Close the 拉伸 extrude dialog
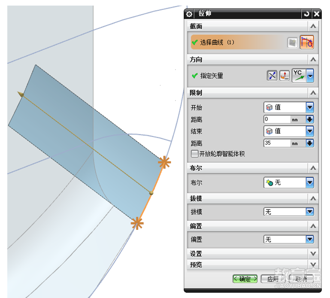Screen dimensions: 330x298 [316, 14]
